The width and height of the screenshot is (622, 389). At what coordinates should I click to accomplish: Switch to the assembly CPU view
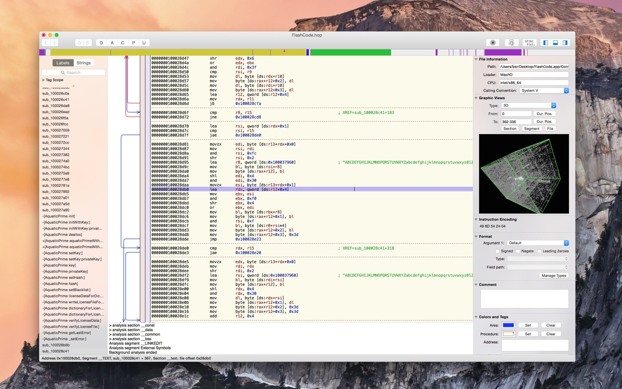(493, 43)
